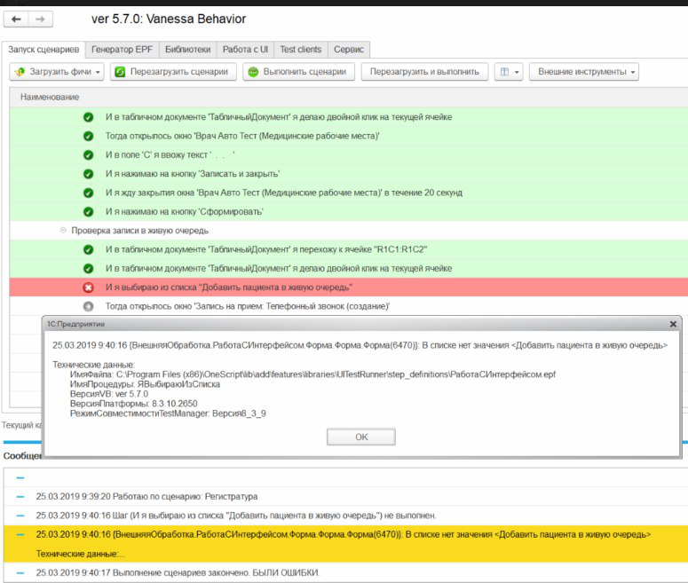Click gray pending icon of 'Запись на прием' step

point(88,306)
